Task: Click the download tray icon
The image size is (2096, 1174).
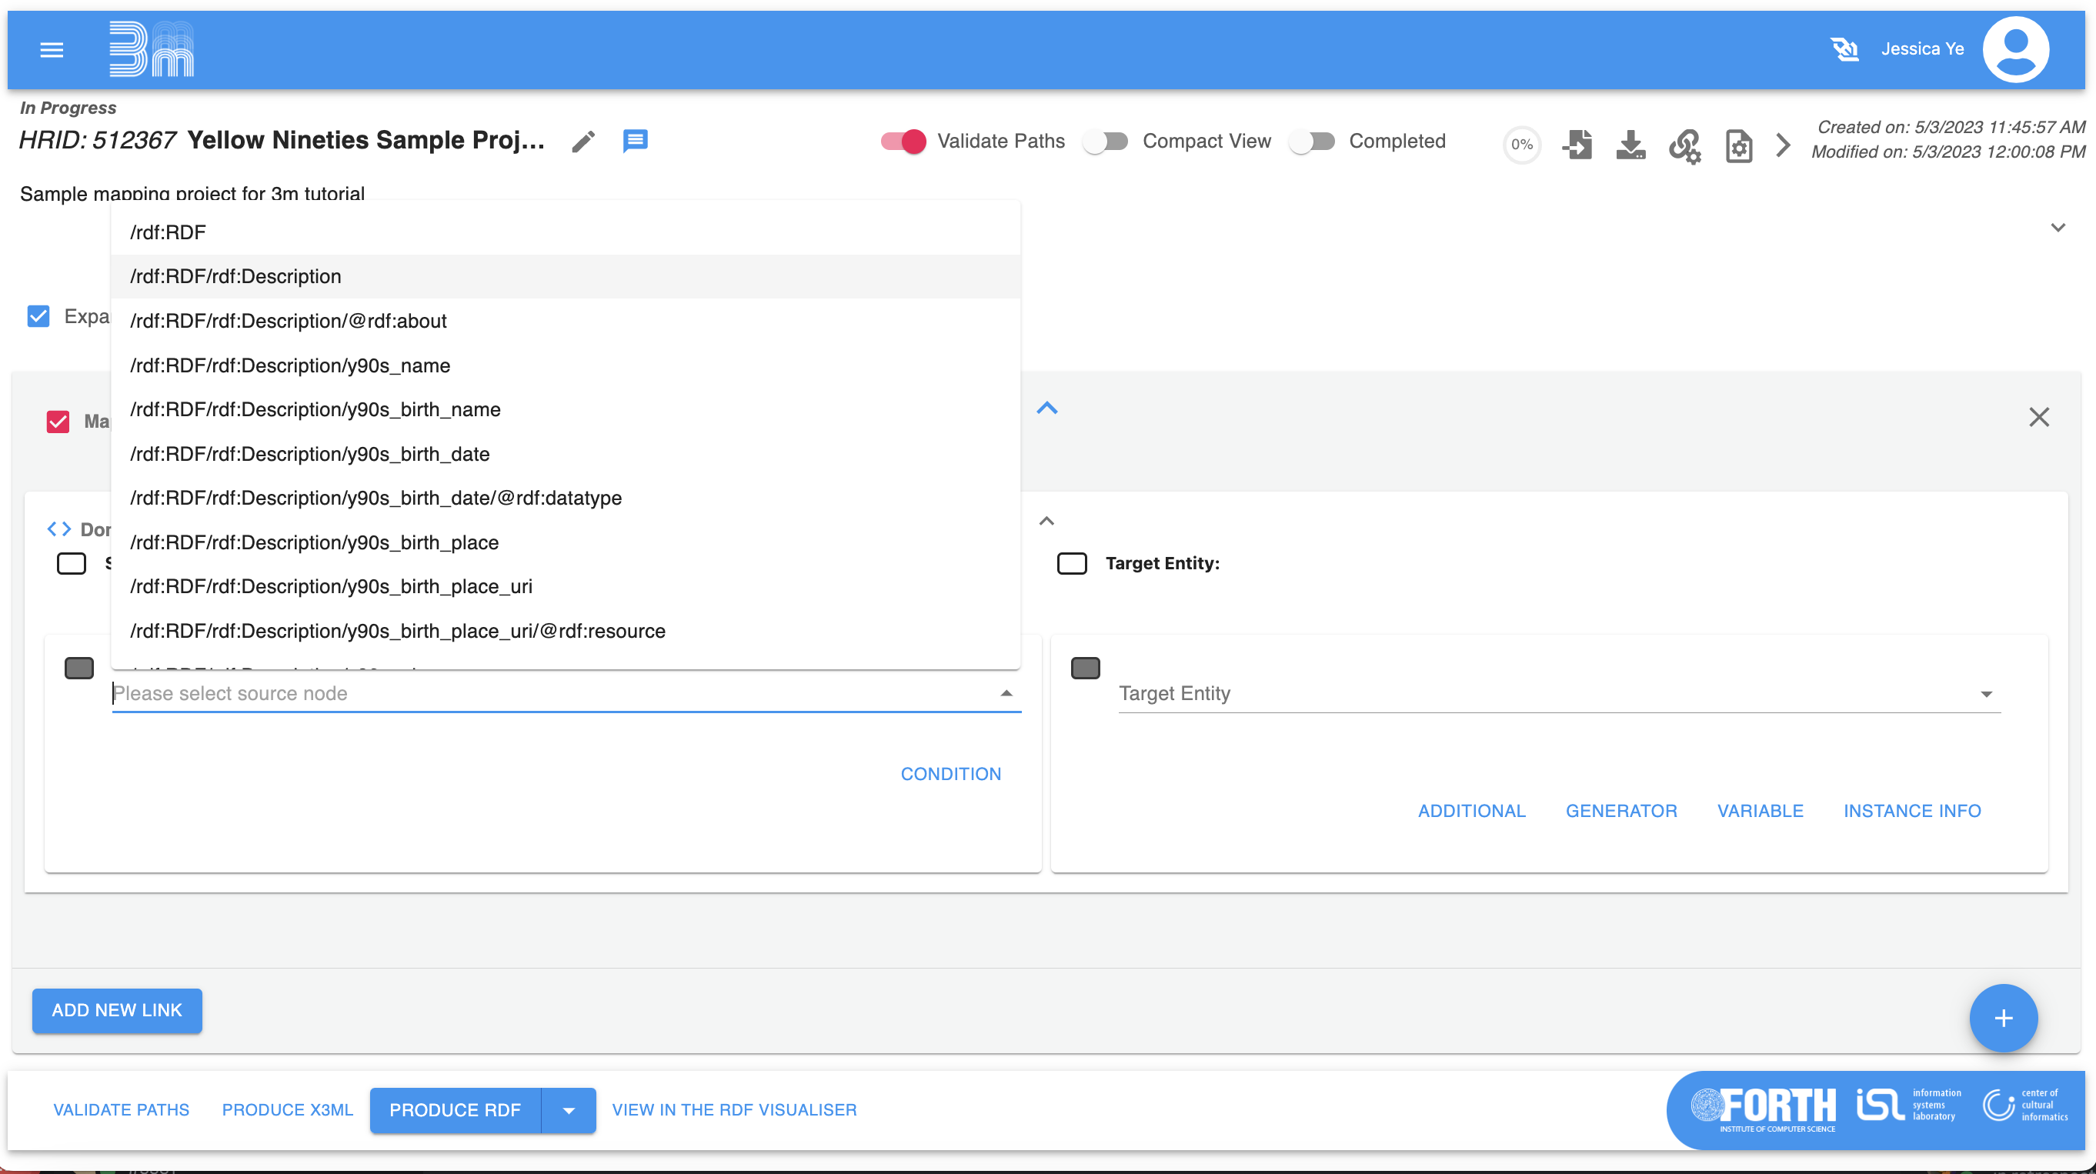Action: coord(1630,145)
